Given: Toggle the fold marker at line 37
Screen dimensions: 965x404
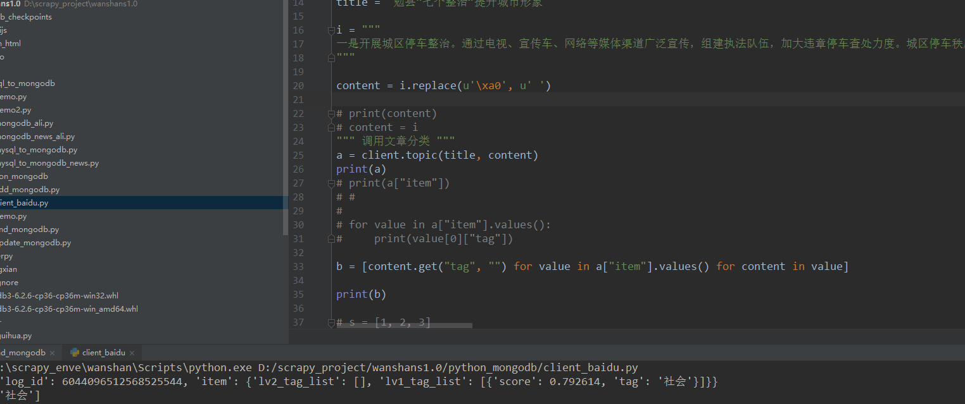Looking at the screenshot, I should (331, 322).
